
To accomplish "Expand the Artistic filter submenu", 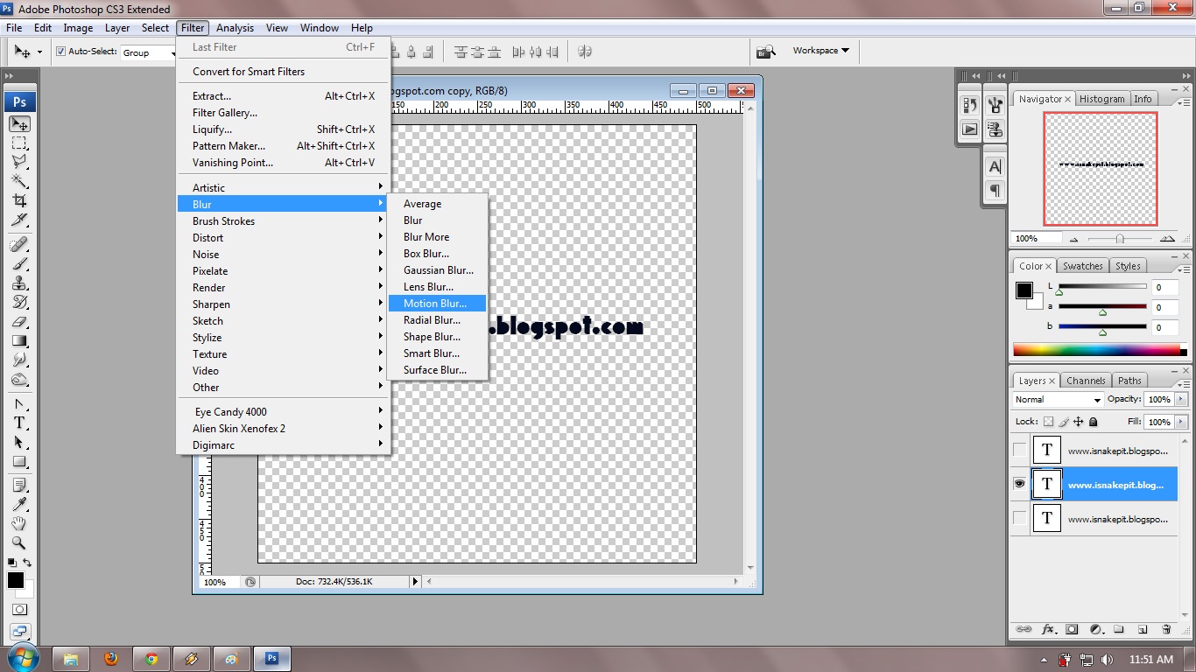I will click(284, 187).
